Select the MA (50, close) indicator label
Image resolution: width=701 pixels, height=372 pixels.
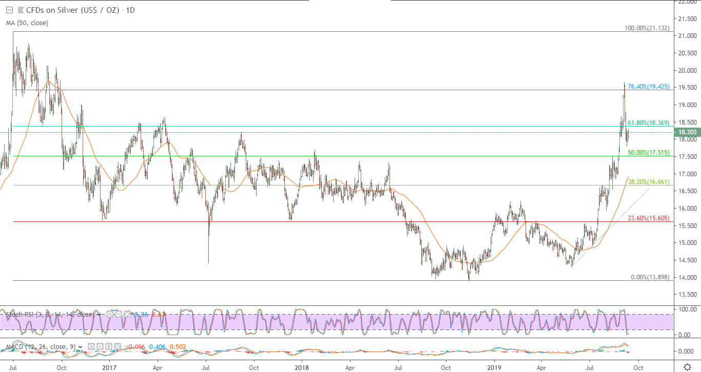click(27, 23)
